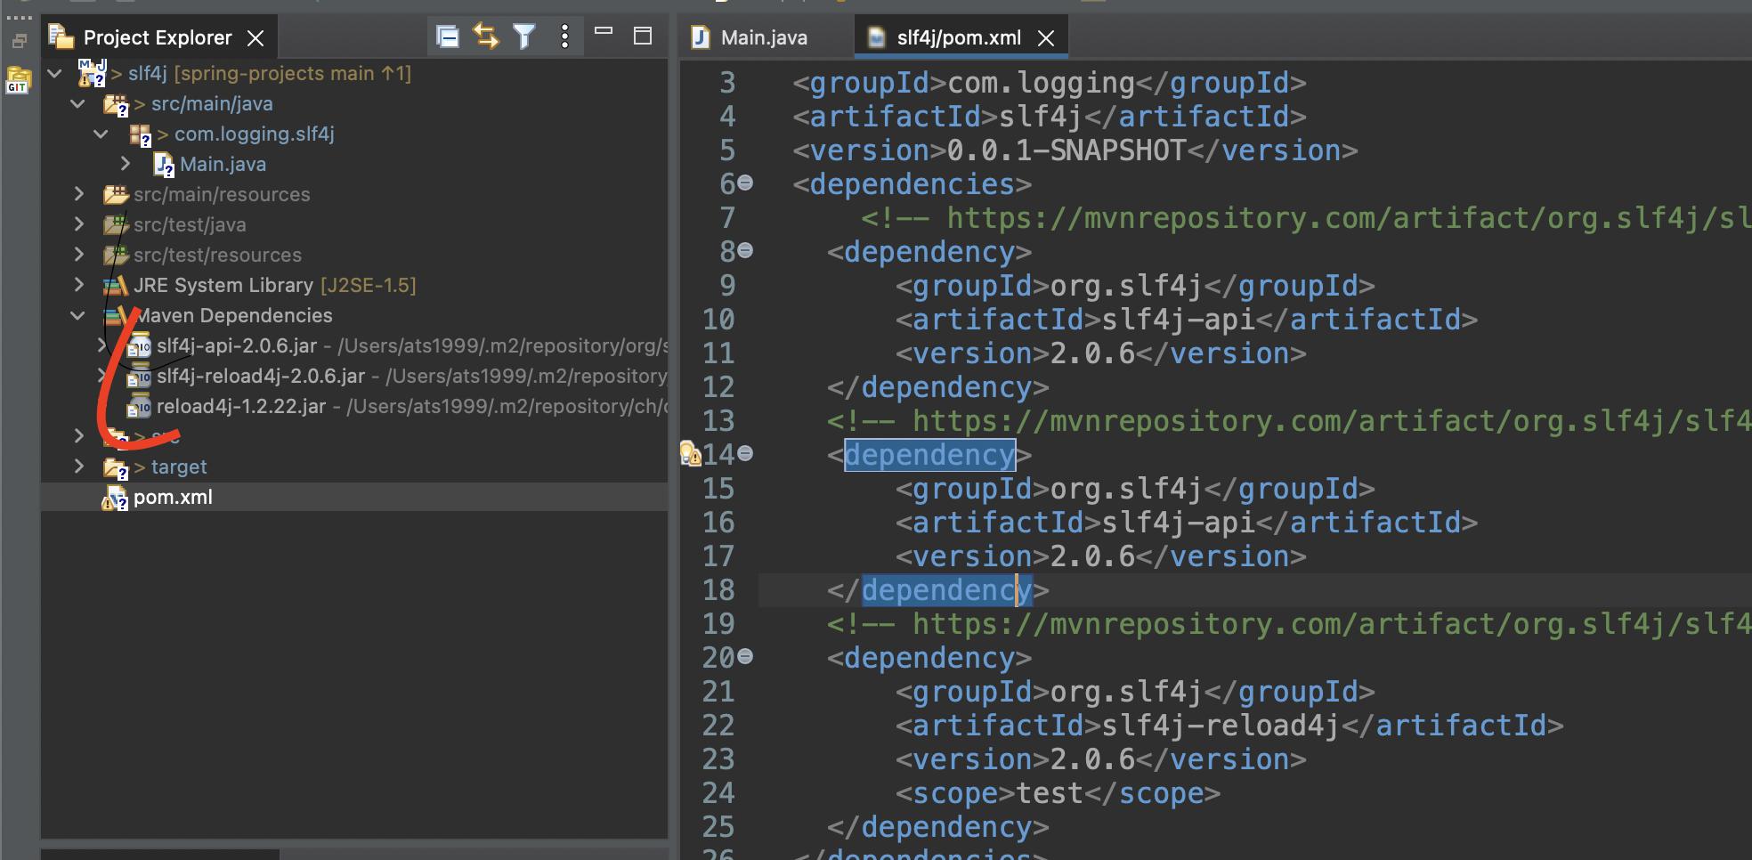Collapse the slf4j project node
This screenshot has width=1752, height=860.
tap(55, 74)
